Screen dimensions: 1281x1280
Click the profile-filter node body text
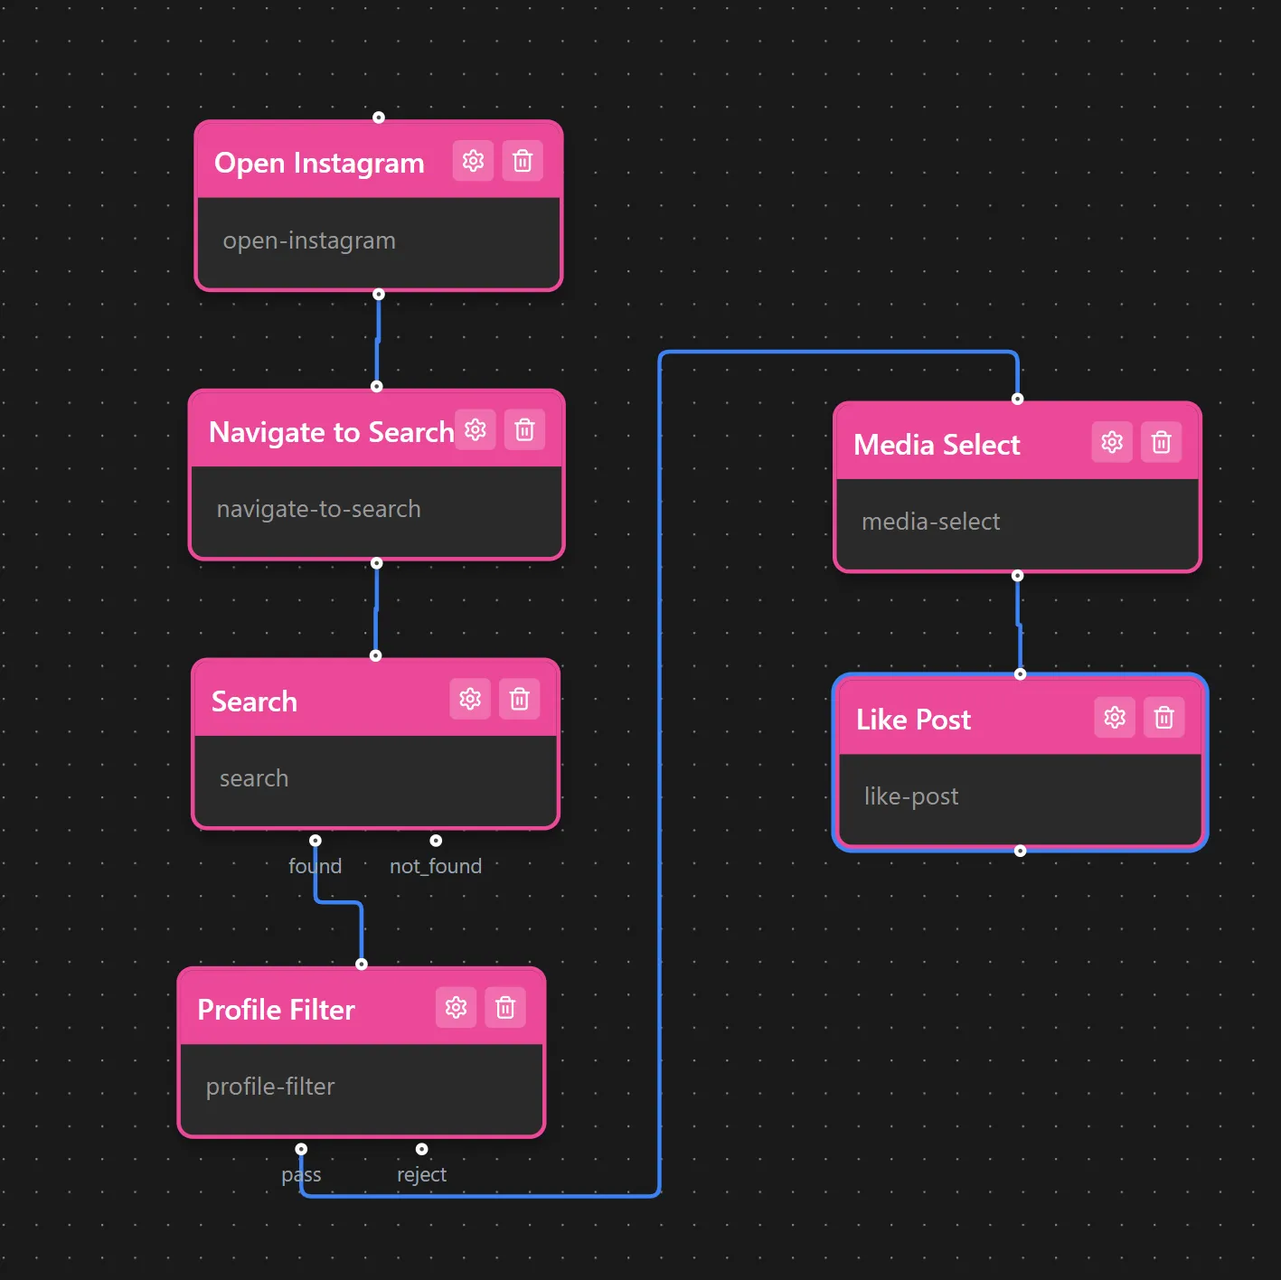[x=270, y=1087]
